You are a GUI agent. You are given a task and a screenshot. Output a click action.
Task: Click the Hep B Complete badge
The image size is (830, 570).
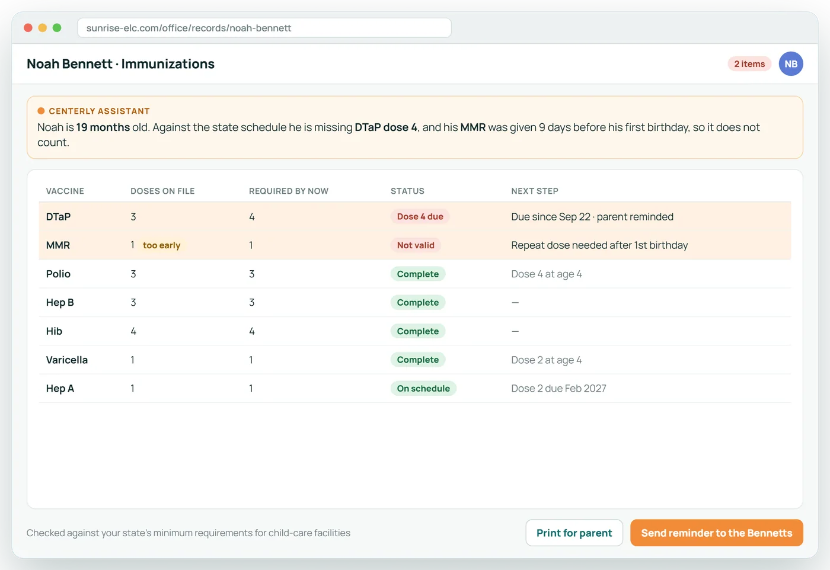coord(418,303)
